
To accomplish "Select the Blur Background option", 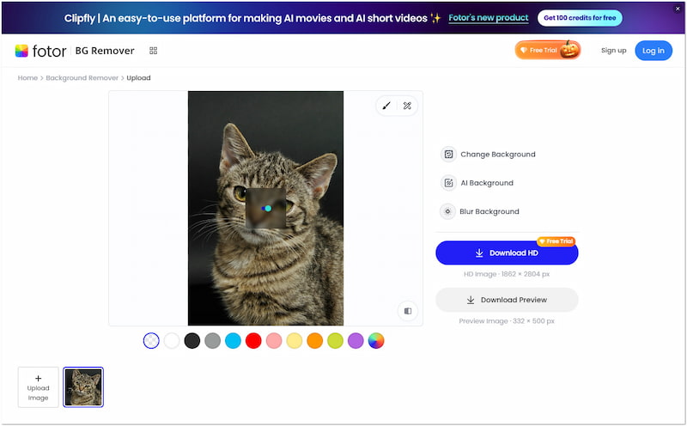I will tap(489, 211).
